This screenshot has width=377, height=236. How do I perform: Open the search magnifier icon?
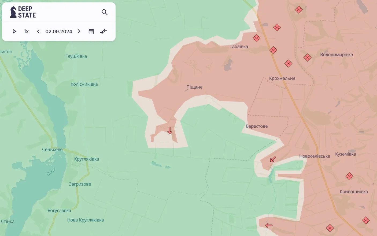[x=105, y=12]
